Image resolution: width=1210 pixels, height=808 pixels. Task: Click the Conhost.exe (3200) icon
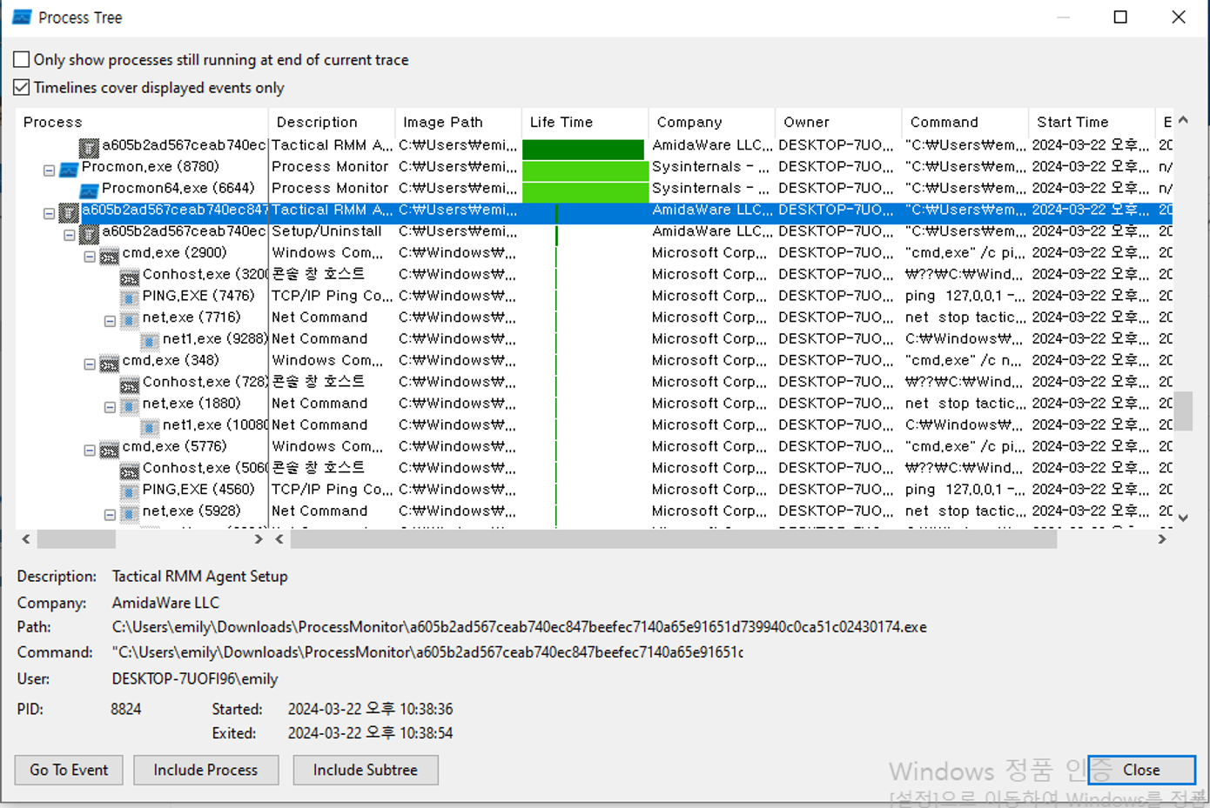point(129,277)
